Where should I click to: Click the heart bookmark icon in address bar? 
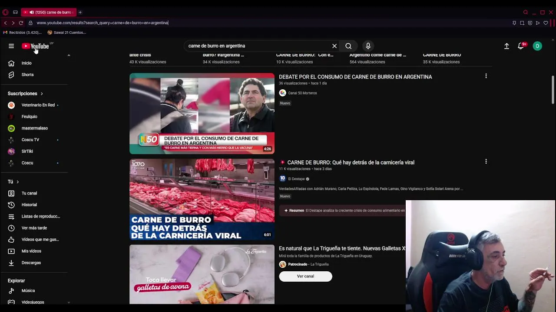coord(546,23)
